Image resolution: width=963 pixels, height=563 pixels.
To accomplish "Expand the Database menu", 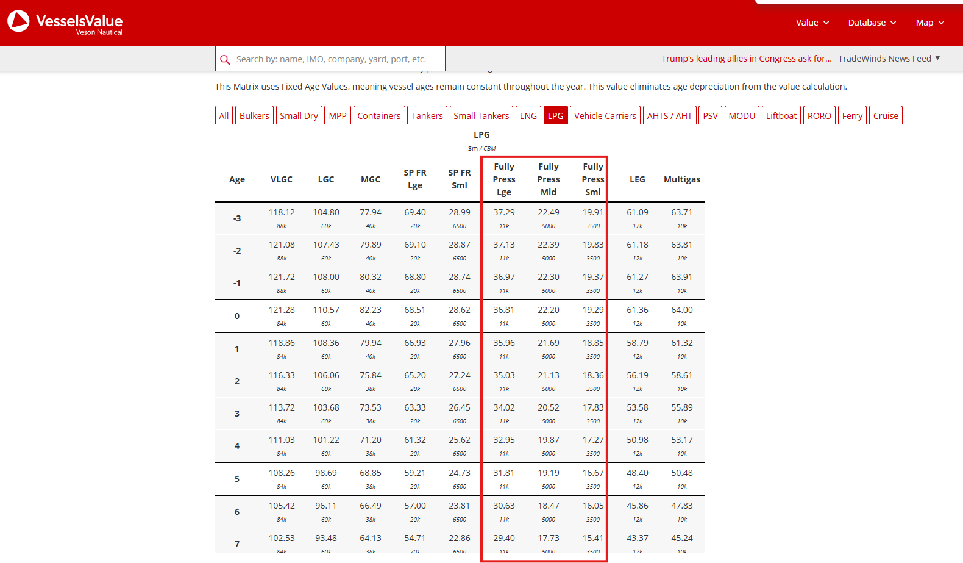I will tap(872, 23).
